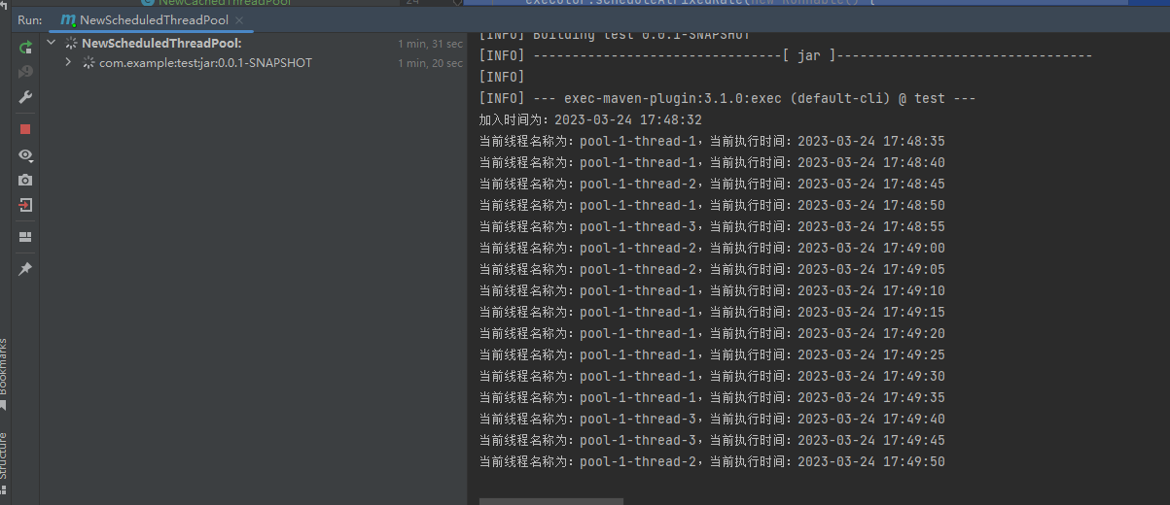Viewport: 1170px width, 505px height.
Task: Stop the process with the red square
Action: coord(25,129)
